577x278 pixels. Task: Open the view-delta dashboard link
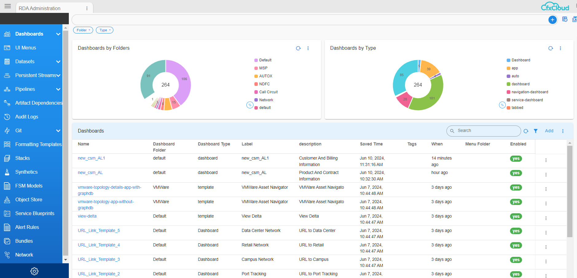[87, 216]
